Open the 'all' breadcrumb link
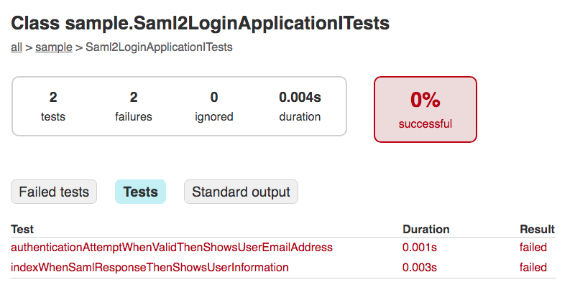 pos(17,47)
